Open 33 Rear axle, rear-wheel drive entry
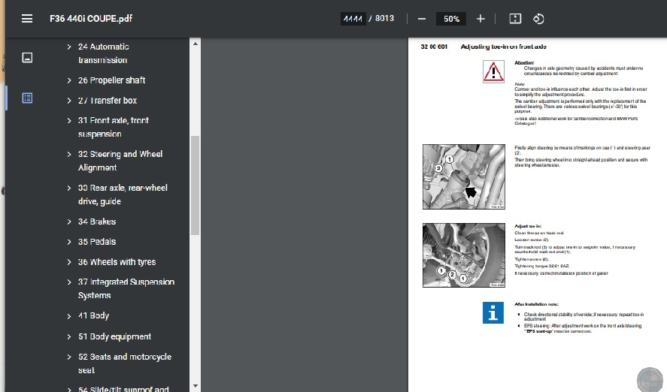667x392 pixels. (123, 194)
